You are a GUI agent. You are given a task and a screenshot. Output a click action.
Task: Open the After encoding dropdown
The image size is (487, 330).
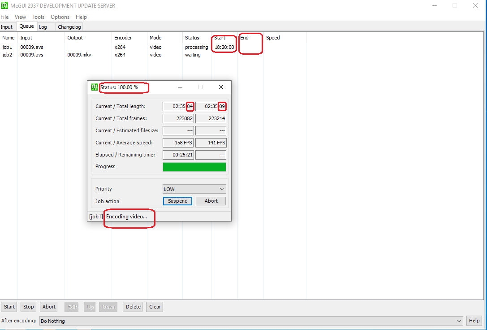(251, 321)
